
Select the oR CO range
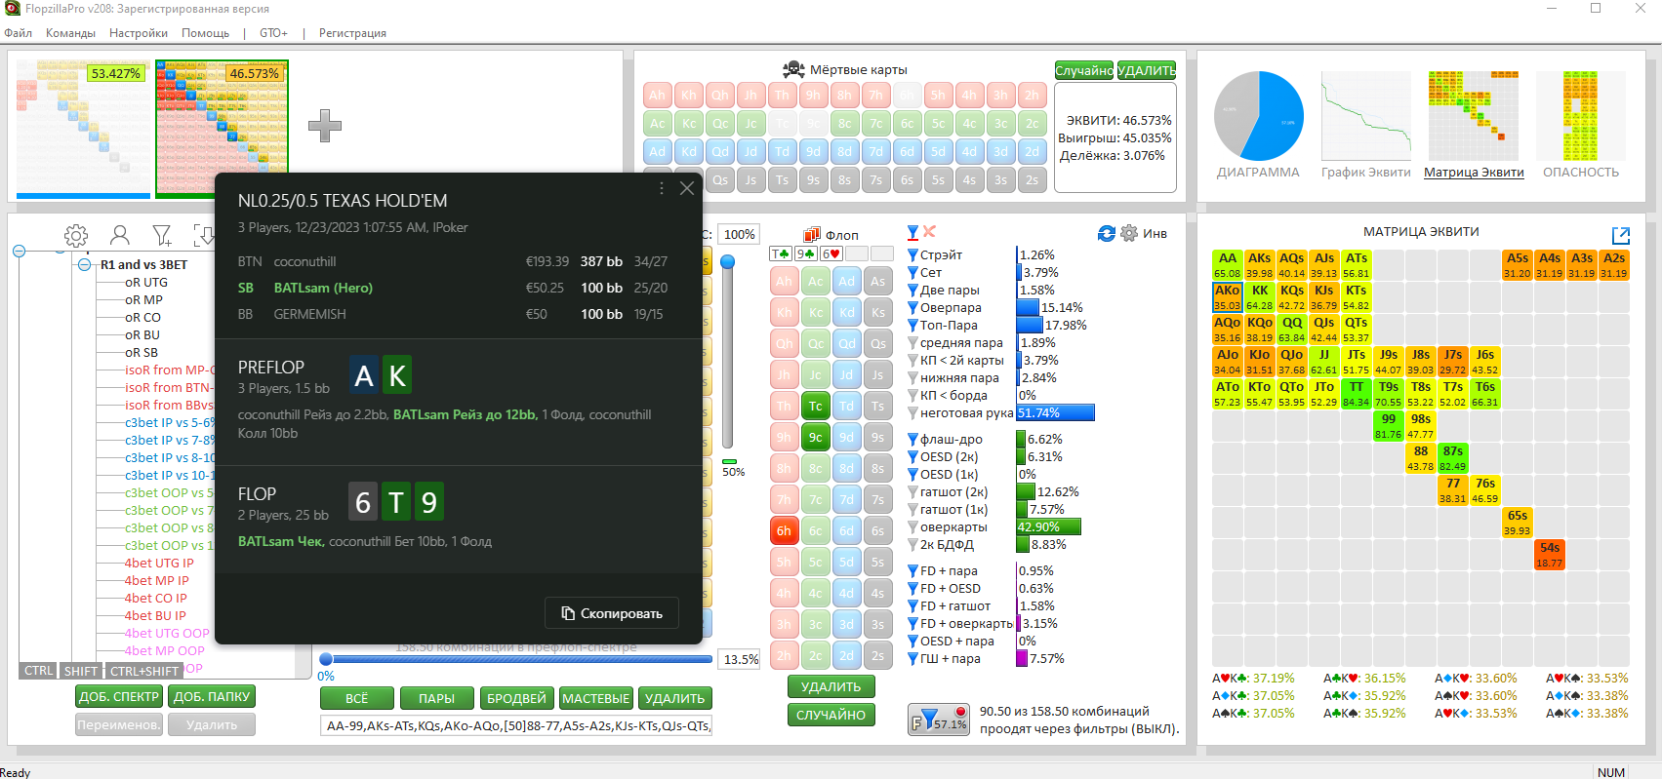point(142,317)
